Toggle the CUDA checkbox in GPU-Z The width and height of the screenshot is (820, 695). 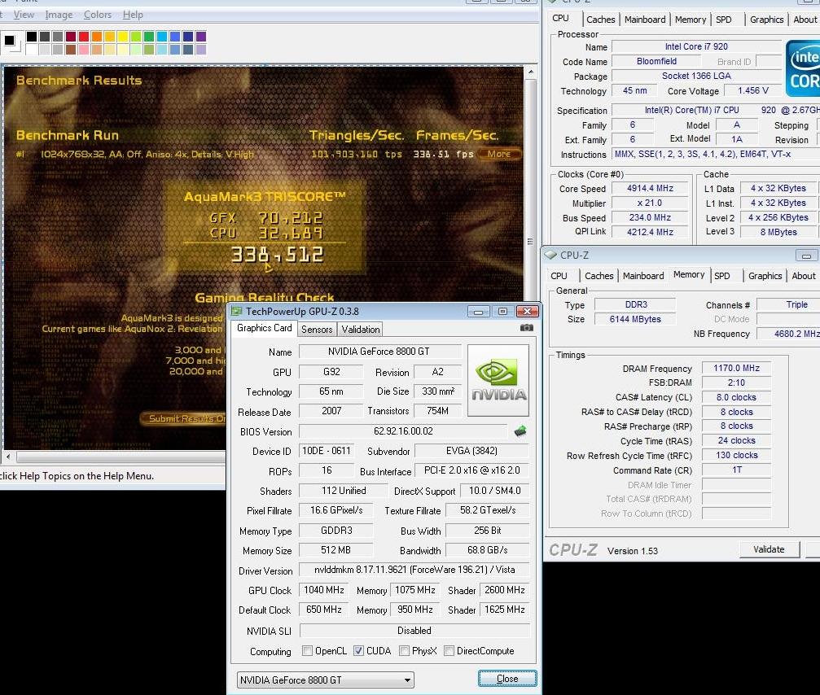pyautogui.click(x=358, y=650)
